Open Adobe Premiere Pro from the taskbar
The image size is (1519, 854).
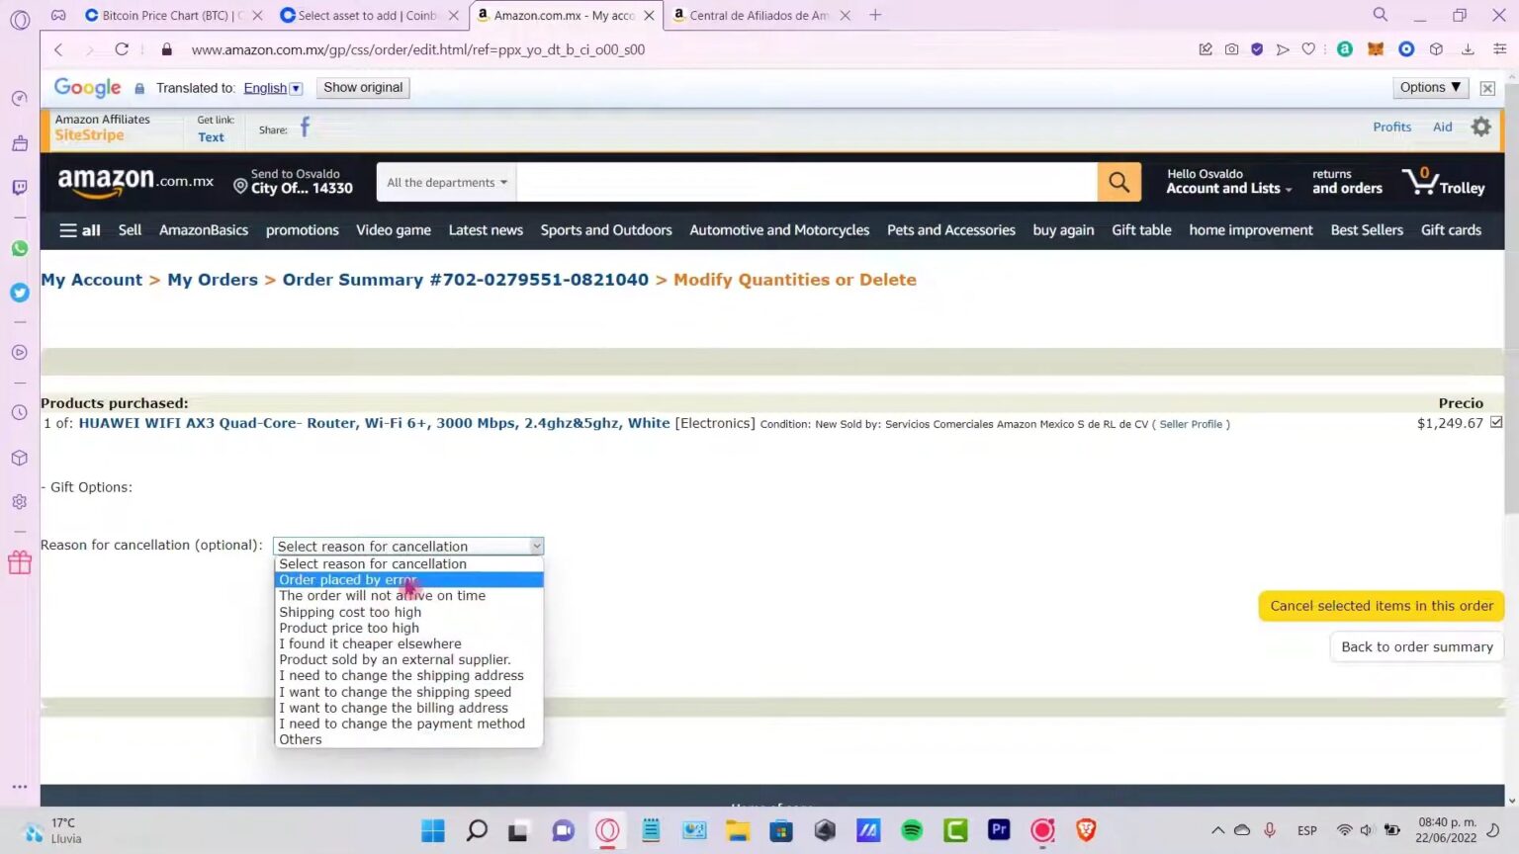(x=999, y=830)
